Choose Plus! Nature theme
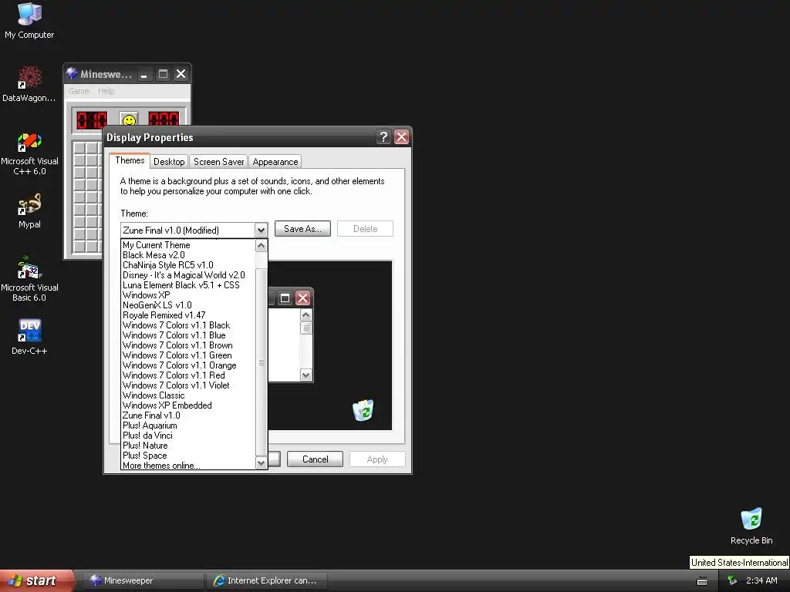This screenshot has width=790, height=592. [x=188, y=446]
